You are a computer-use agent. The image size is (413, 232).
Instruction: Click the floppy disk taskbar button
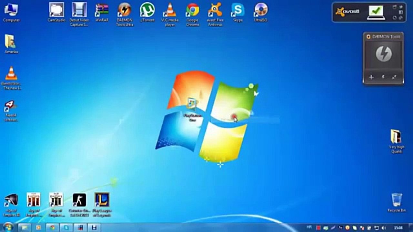(x=94, y=227)
